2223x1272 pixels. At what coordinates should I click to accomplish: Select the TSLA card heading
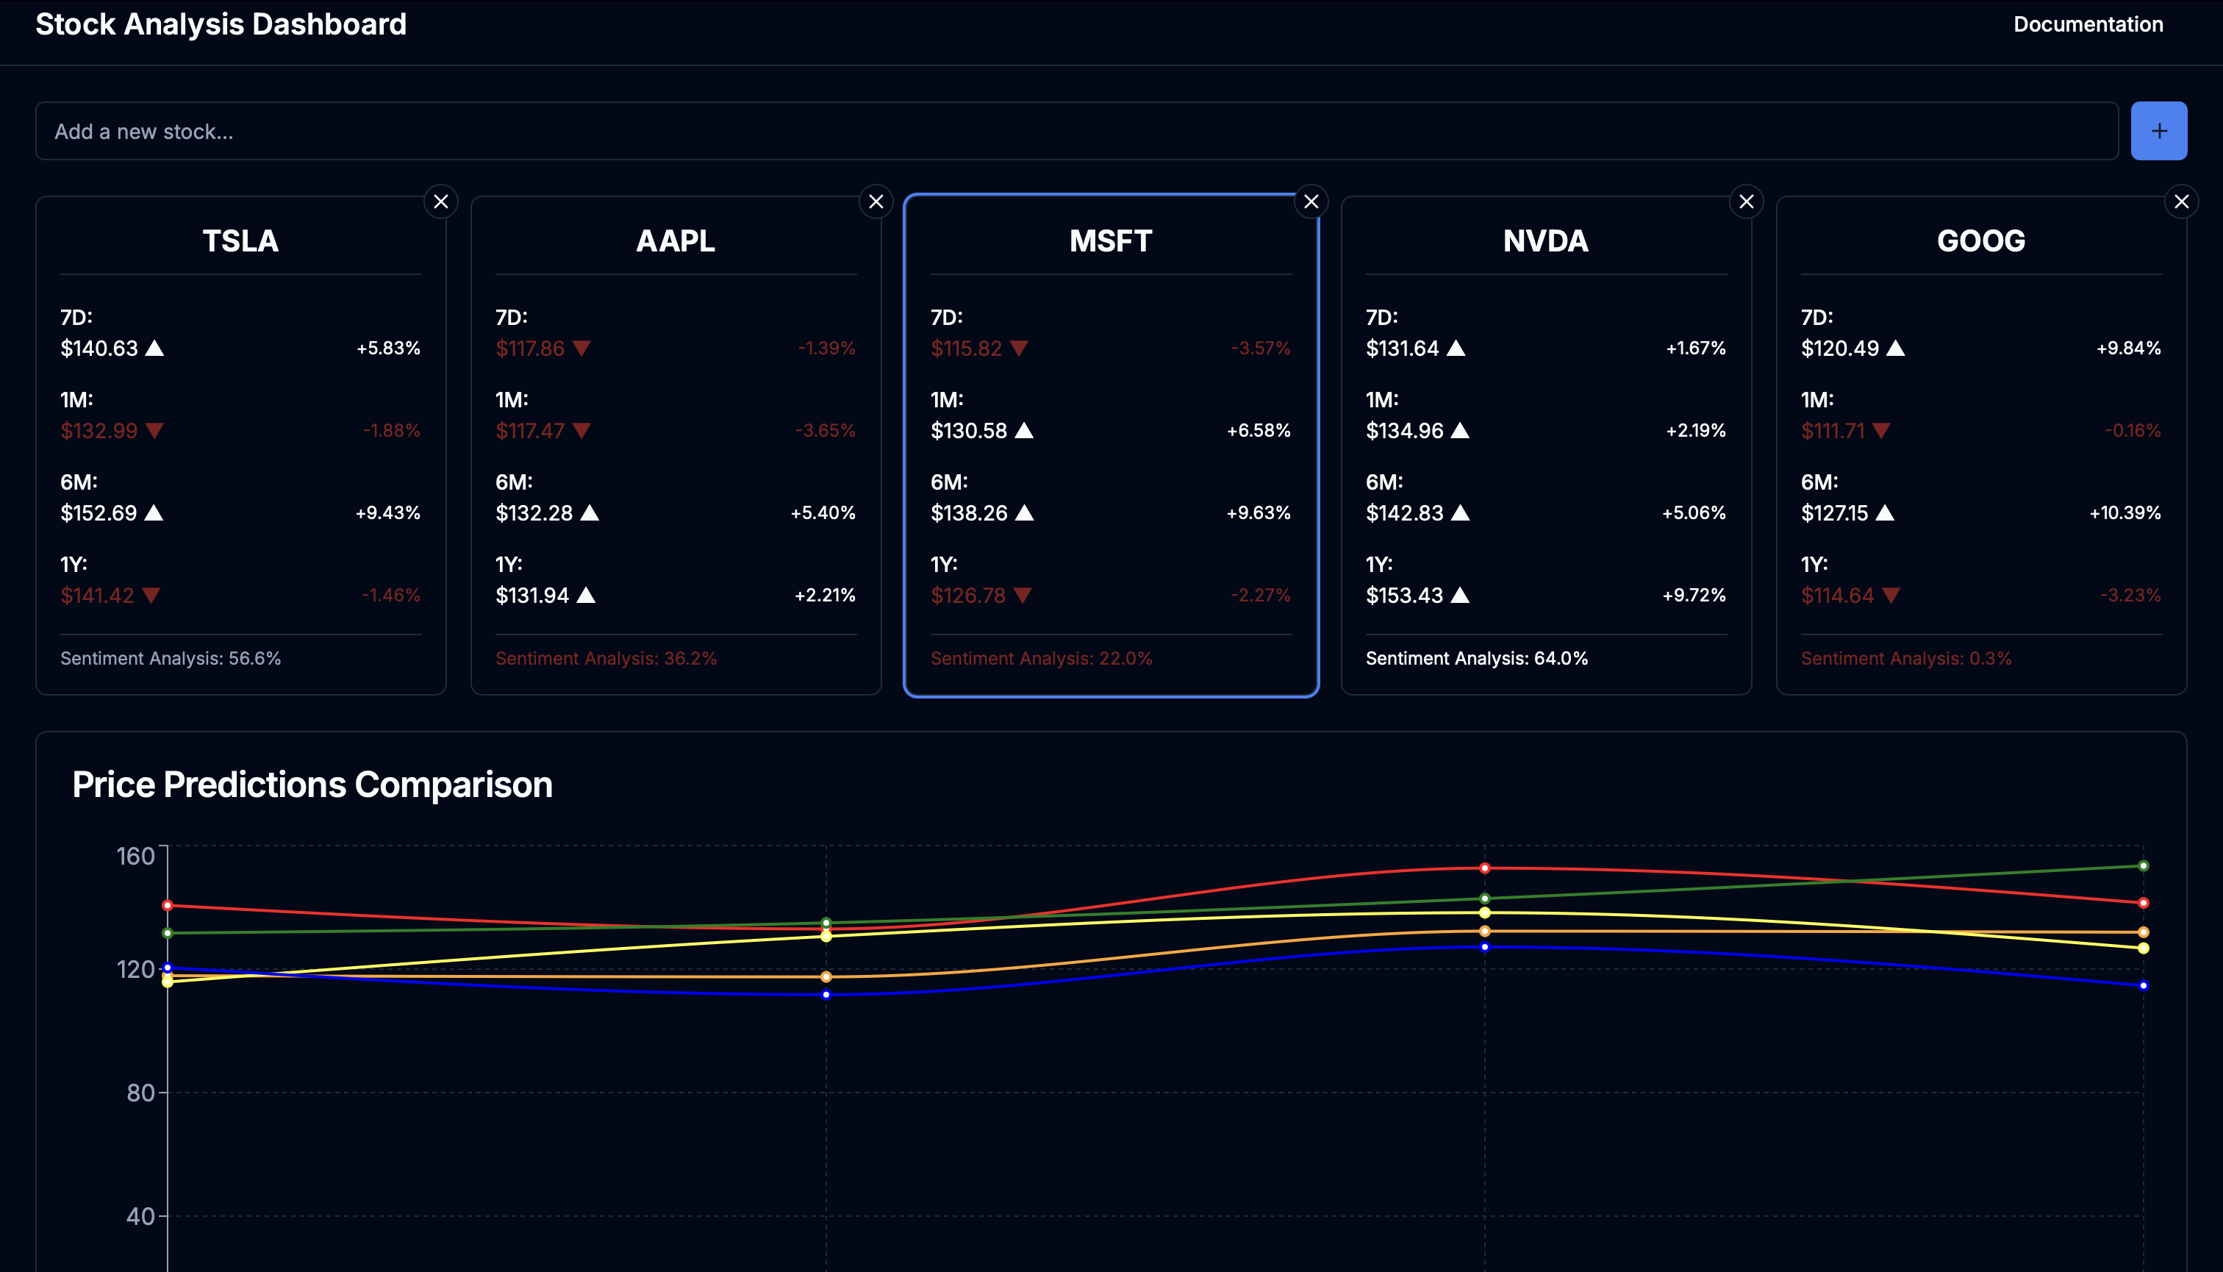pyautogui.click(x=240, y=241)
